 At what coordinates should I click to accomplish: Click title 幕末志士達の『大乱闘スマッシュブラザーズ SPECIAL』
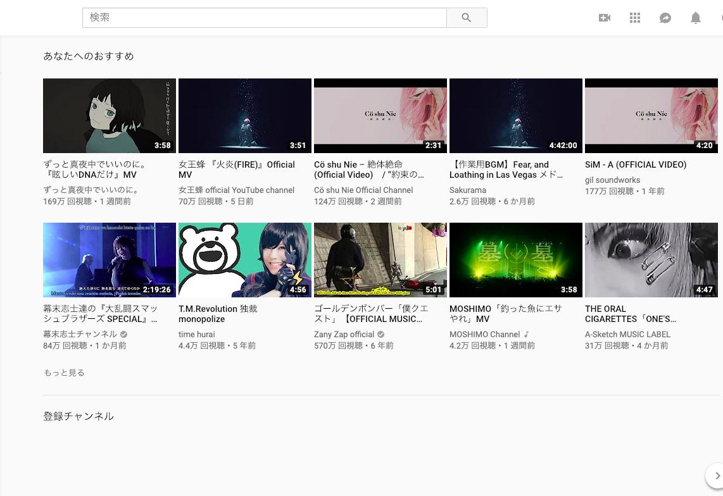[100, 314]
